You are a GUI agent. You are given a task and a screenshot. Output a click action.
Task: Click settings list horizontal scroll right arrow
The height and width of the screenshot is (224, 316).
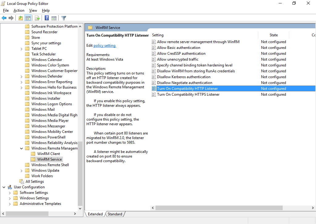point(313,208)
